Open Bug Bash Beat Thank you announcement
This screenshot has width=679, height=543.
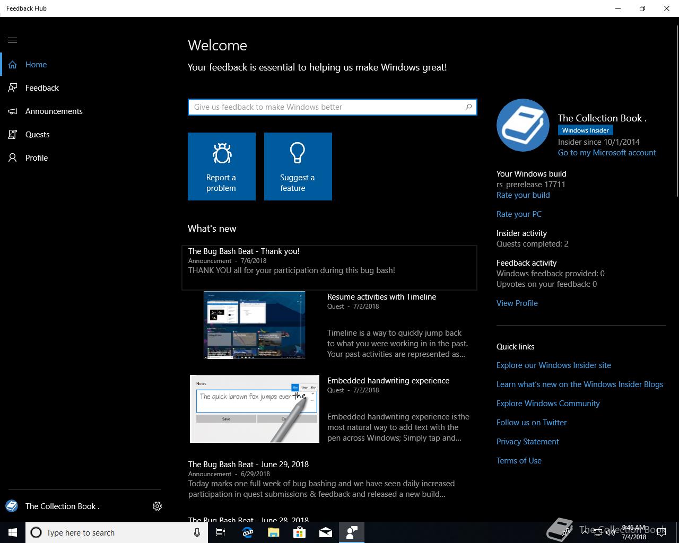pyautogui.click(x=329, y=268)
